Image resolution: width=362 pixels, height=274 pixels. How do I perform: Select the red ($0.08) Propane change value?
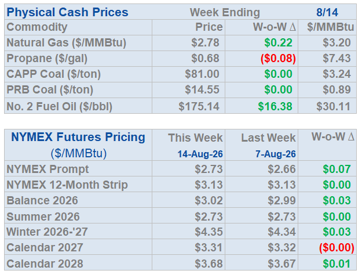278,58
